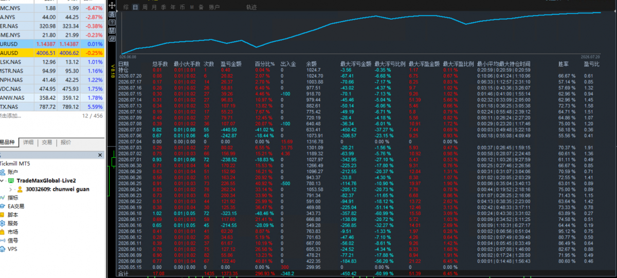Click the four-arrow move icon on the panel
This screenshot has width=617, height=278.
click(x=112, y=5)
